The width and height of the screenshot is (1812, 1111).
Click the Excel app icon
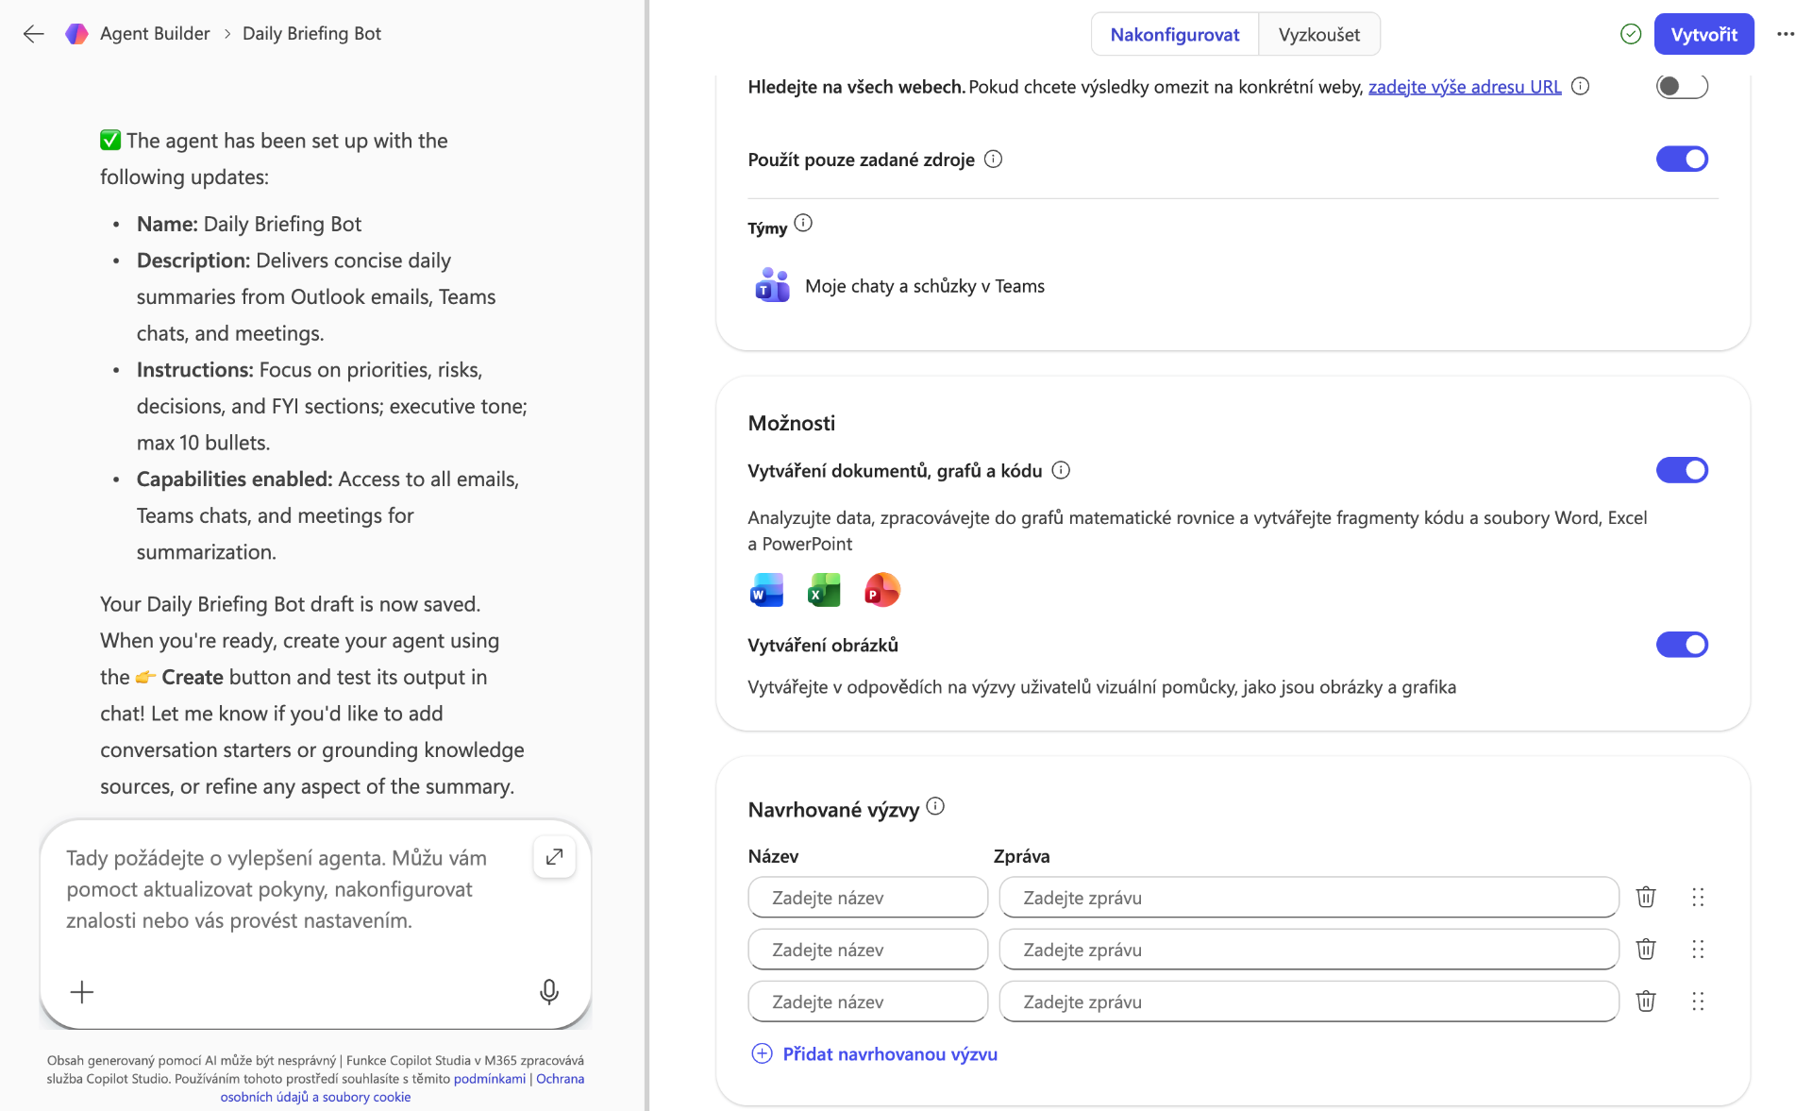pyautogui.click(x=824, y=590)
